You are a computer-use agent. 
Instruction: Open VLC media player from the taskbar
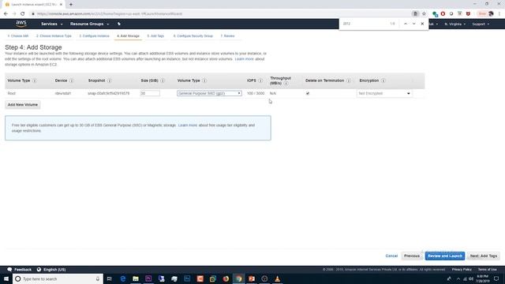[x=277, y=278]
